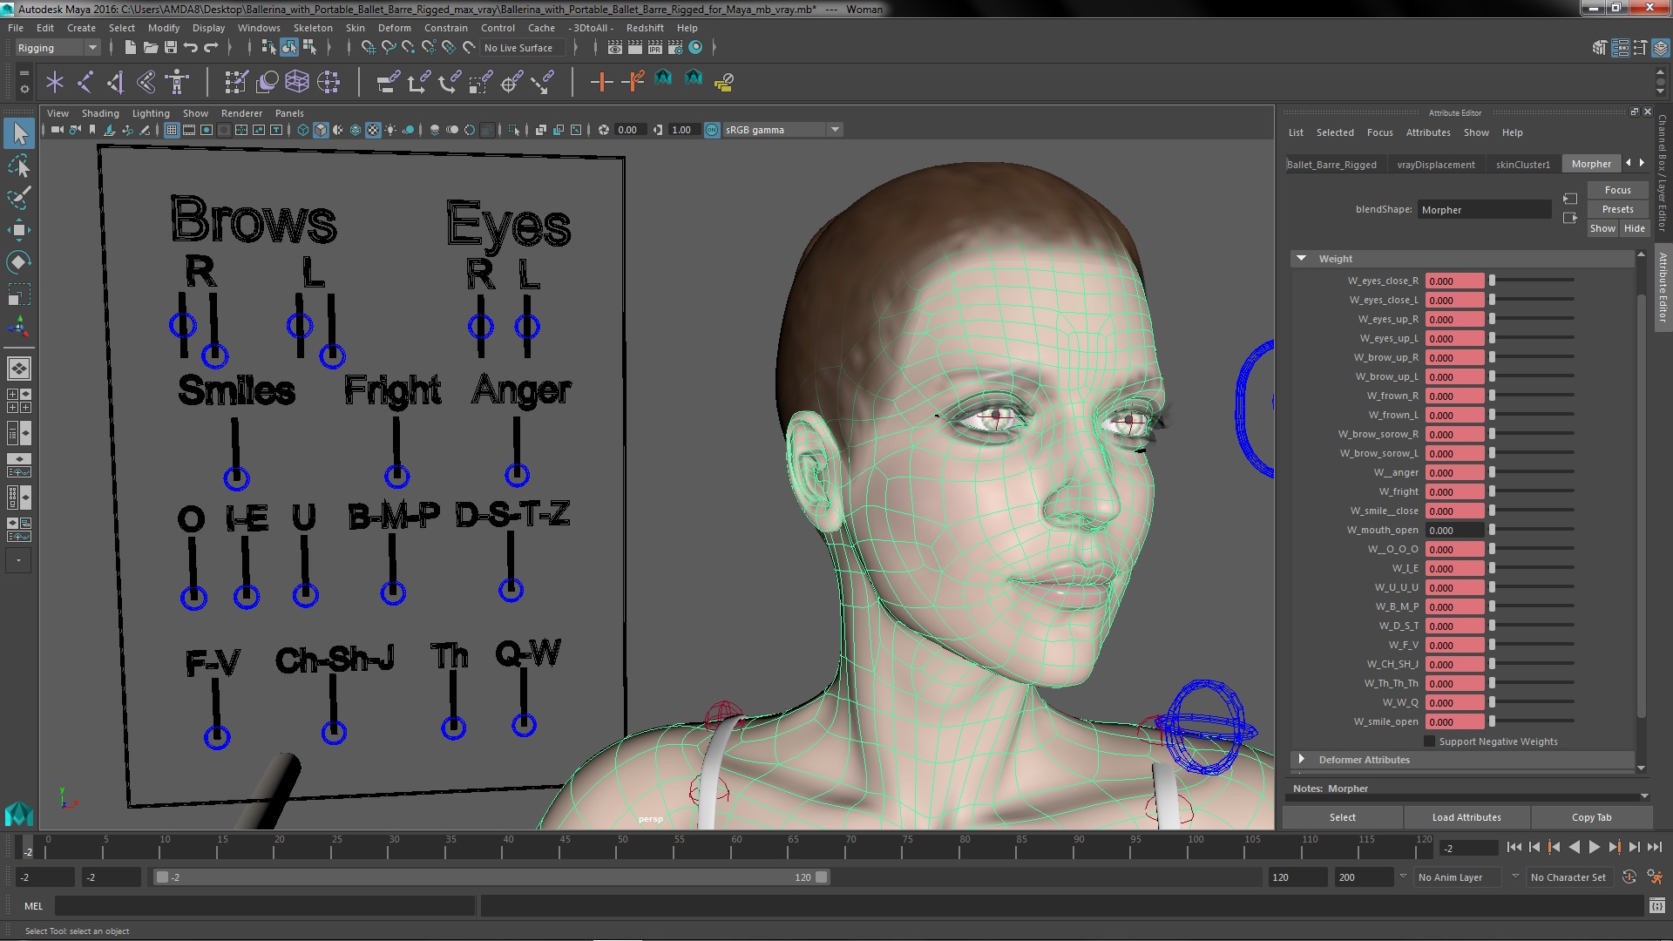This screenshot has width=1673, height=941.
Task: Expand the Deformer Attributes section
Action: (x=1302, y=760)
